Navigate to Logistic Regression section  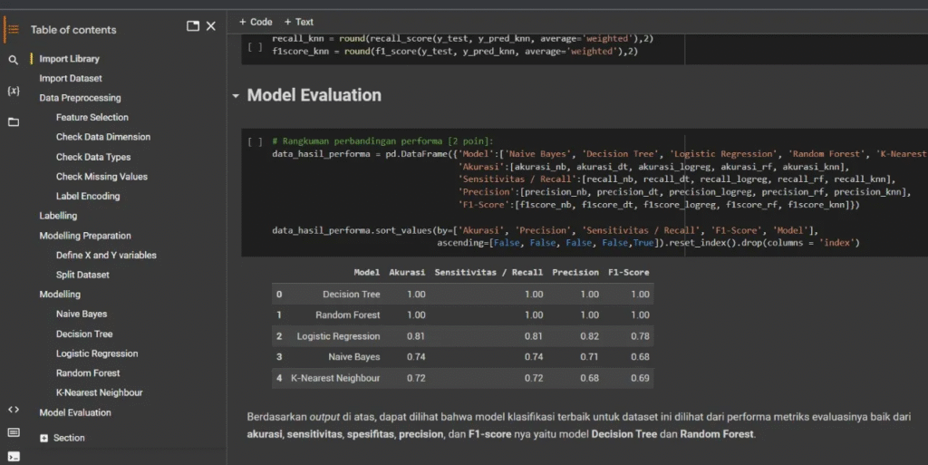point(97,354)
